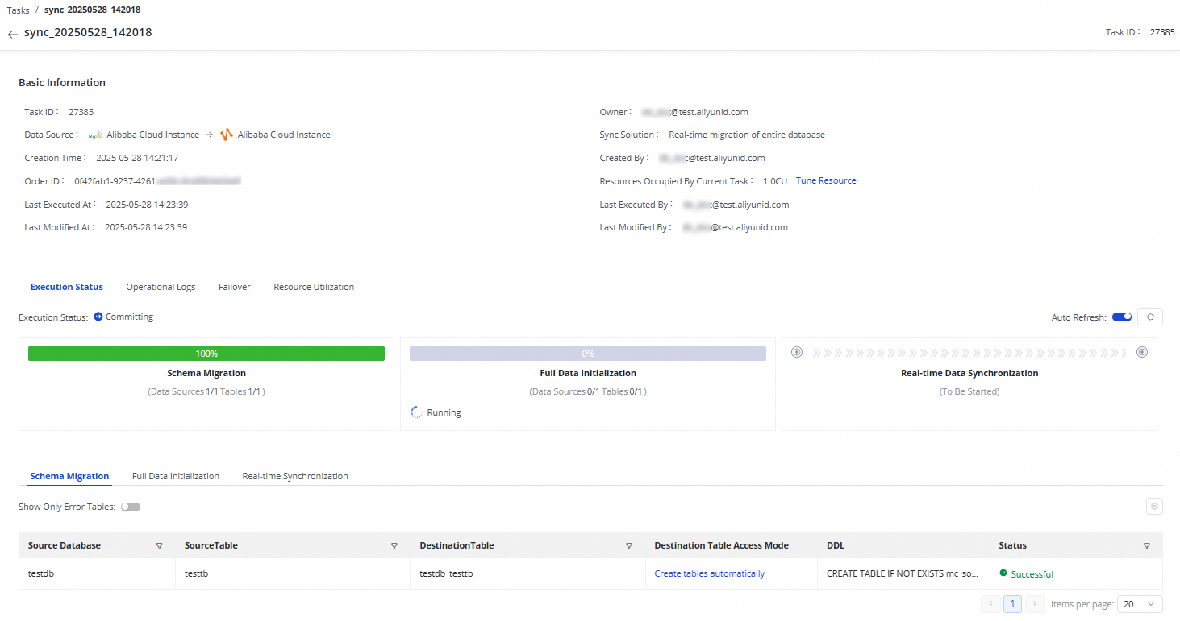Click the Create tables automatically link
1180x621 pixels.
pos(709,574)
